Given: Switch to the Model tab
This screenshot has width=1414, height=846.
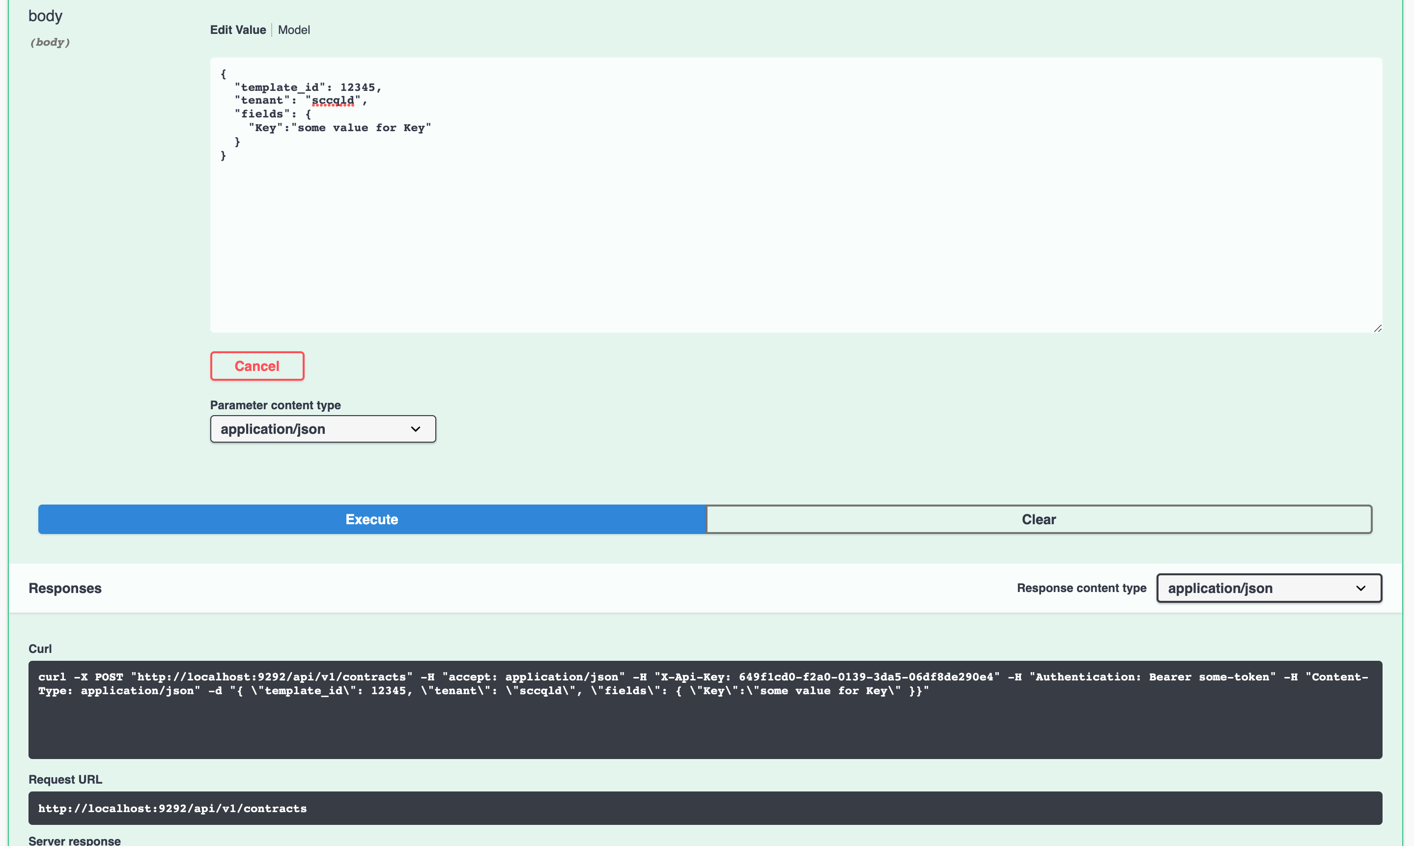Looking at the screenshot, I should tap(293, 29).
